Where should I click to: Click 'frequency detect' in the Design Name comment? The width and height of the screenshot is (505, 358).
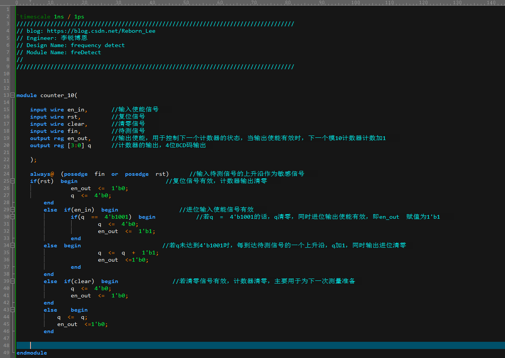coord(98,45)
